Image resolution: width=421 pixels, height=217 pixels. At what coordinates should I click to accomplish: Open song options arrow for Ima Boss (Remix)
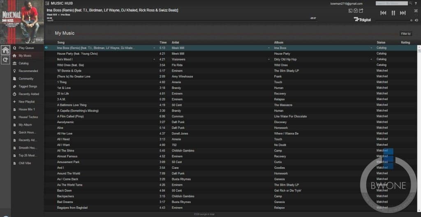coord(154,48)
